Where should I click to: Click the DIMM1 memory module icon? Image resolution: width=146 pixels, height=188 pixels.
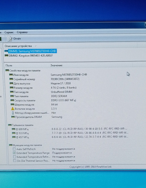coord(6,51)
